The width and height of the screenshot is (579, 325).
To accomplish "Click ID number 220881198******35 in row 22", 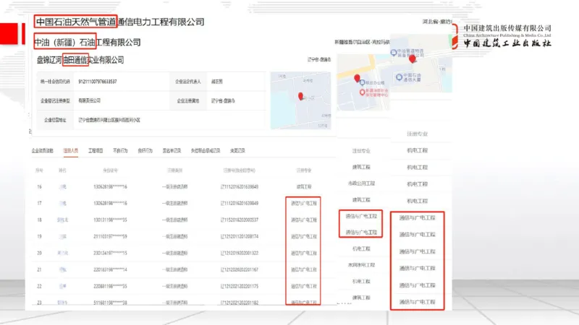I will click(110, 286).
